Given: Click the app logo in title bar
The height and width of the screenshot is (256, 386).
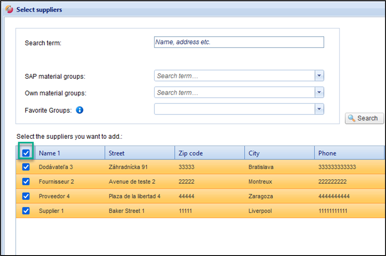Looking at the screenshot, I should pos(9,10).
